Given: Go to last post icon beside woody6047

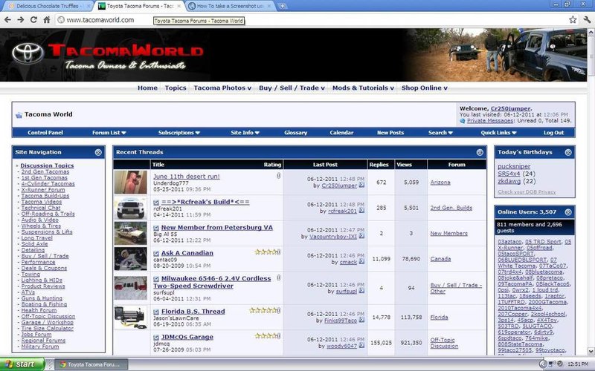Looking at the screenshot, I should click(x=361, y=345).
